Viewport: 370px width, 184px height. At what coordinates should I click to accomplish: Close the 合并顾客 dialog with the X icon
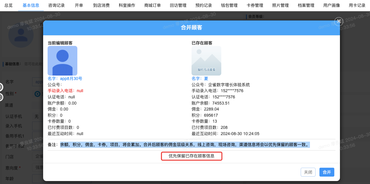click(x=339, y=21)
